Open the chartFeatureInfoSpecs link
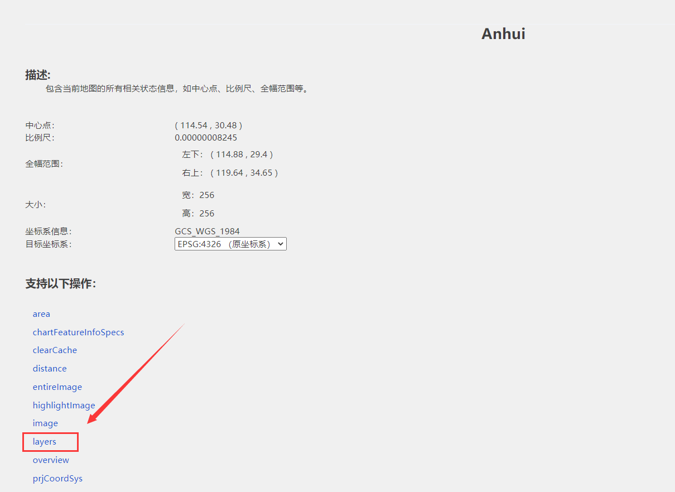Viewport: 675px width, 492px height. 78,332
